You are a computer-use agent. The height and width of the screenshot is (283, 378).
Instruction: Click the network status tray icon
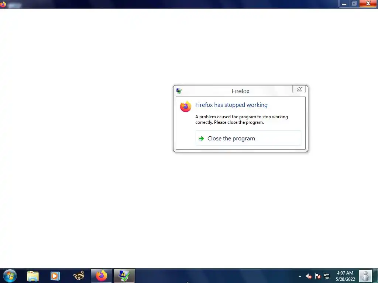pos(327,276)
